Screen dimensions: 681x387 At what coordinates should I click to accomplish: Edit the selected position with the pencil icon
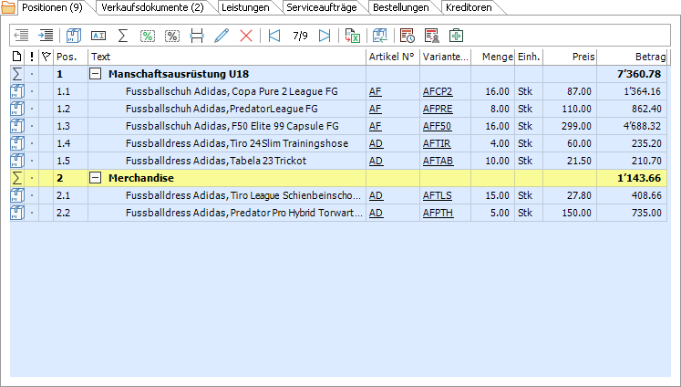click(222, 36)
